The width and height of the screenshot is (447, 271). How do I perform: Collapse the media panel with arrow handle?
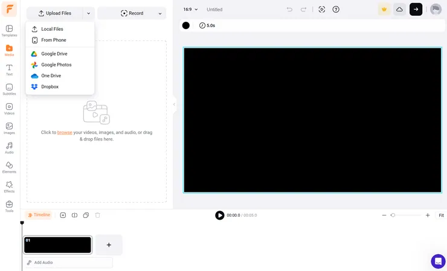click(174, 104)
